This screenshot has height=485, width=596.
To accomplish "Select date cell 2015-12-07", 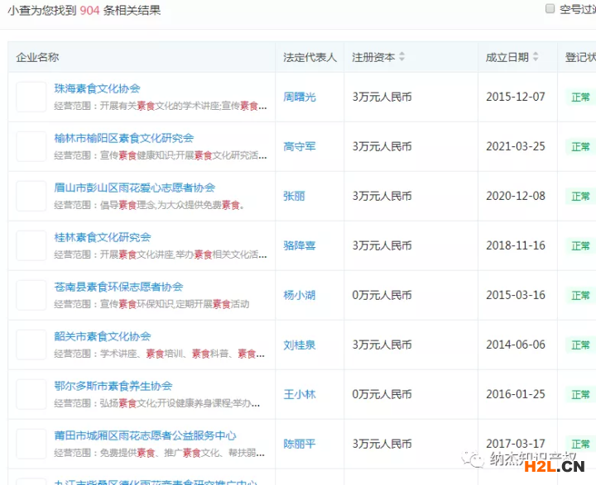I will (x=516, y=97).
